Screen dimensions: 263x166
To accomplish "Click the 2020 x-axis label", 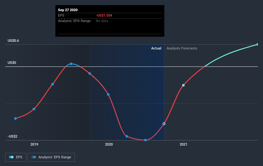I will tap(109, 144).
